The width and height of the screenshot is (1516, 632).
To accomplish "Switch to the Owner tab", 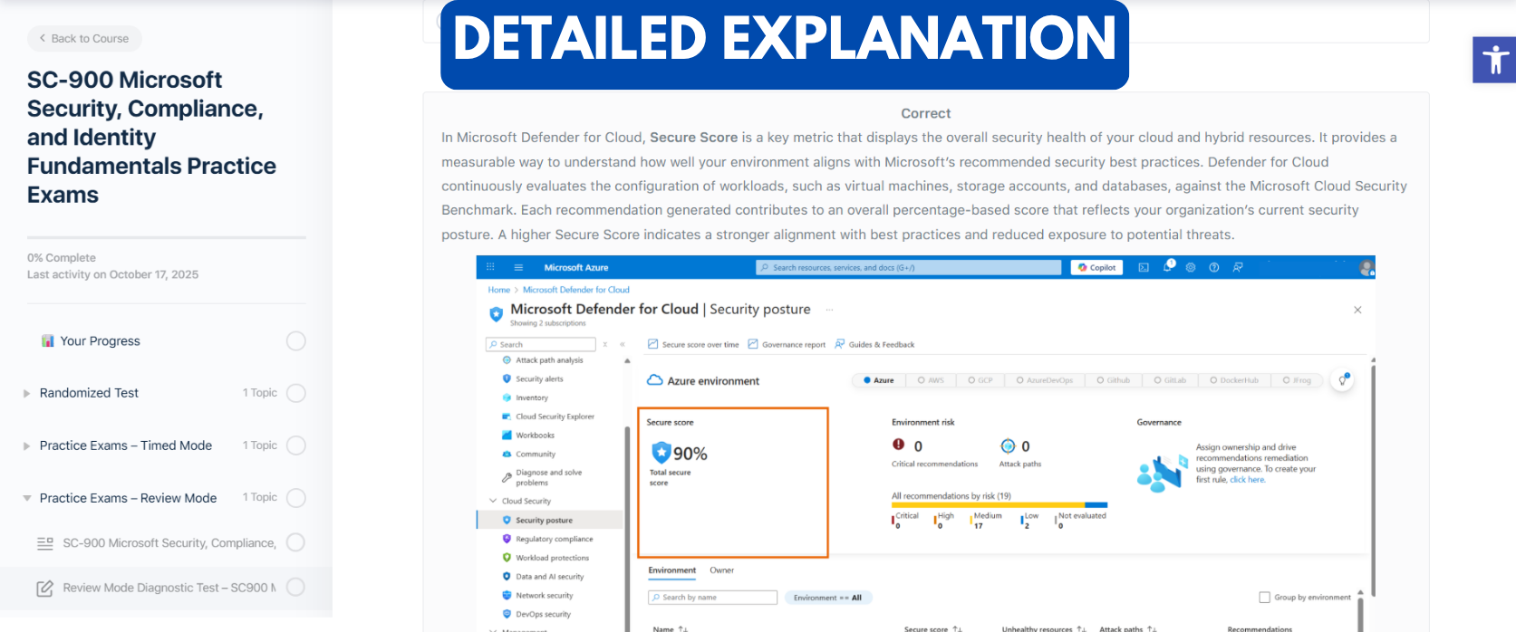I will click(x=721, y=570).
